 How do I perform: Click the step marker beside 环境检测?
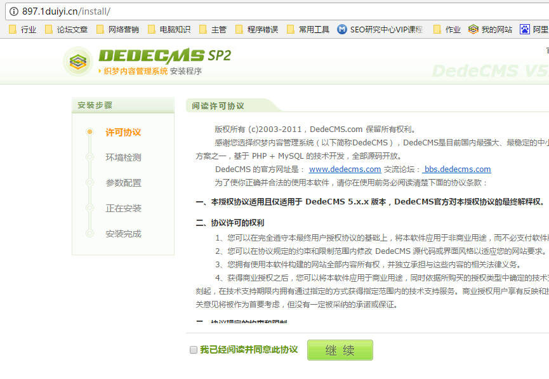point(89,157)
